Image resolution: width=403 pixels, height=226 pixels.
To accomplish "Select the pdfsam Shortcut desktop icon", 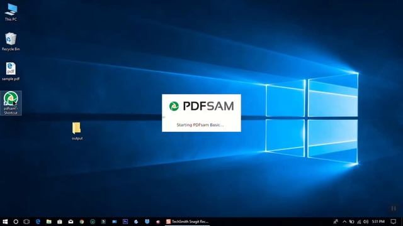I will pyautogui.click(x=11, y=103).
